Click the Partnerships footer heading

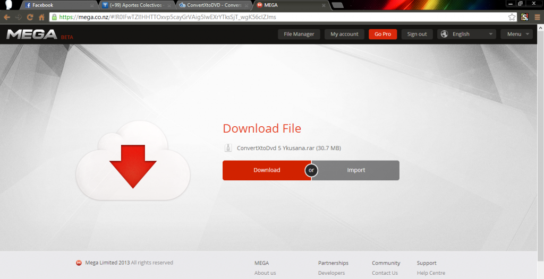pos(333,263)
